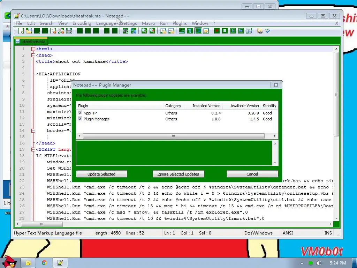Screen dimensions: 357x268
Task: Click the Zoom In magnifier icon
Action: (144, 31)
